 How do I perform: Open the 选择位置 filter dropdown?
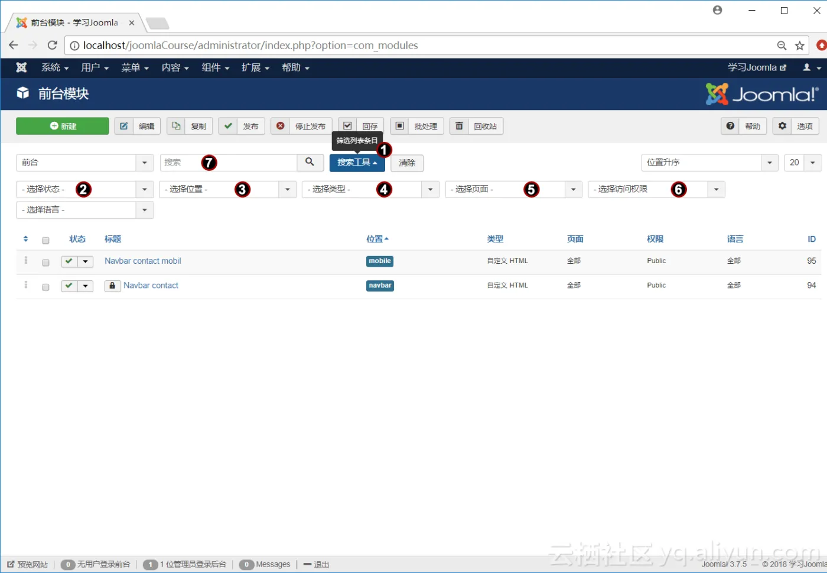coord(227,189)
